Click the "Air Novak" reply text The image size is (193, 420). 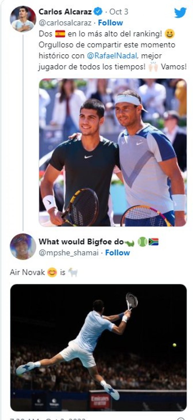click(x=27, y=272)
